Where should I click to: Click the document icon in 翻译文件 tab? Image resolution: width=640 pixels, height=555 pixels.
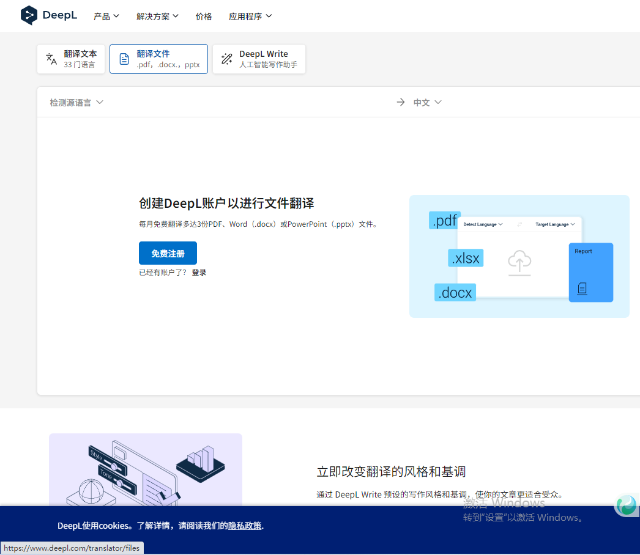click(x=124, y=59)
